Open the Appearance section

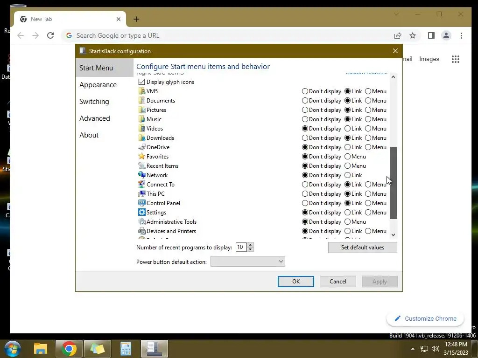point(104,85)
